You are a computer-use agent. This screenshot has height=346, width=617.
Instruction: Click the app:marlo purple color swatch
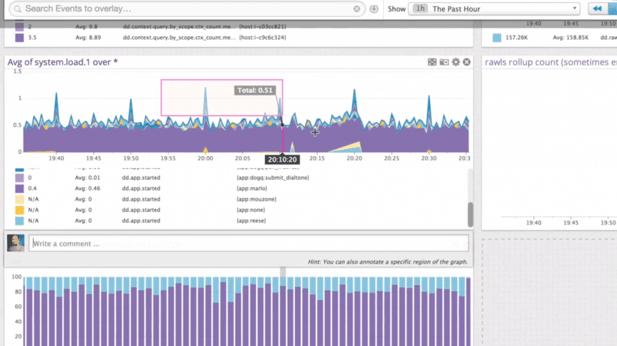pos(19,189)
